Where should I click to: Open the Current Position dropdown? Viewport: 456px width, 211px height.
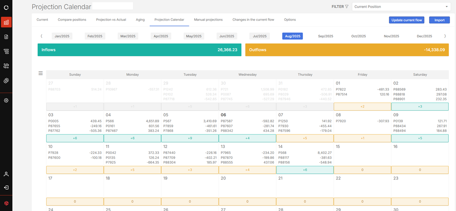(401, 7)
